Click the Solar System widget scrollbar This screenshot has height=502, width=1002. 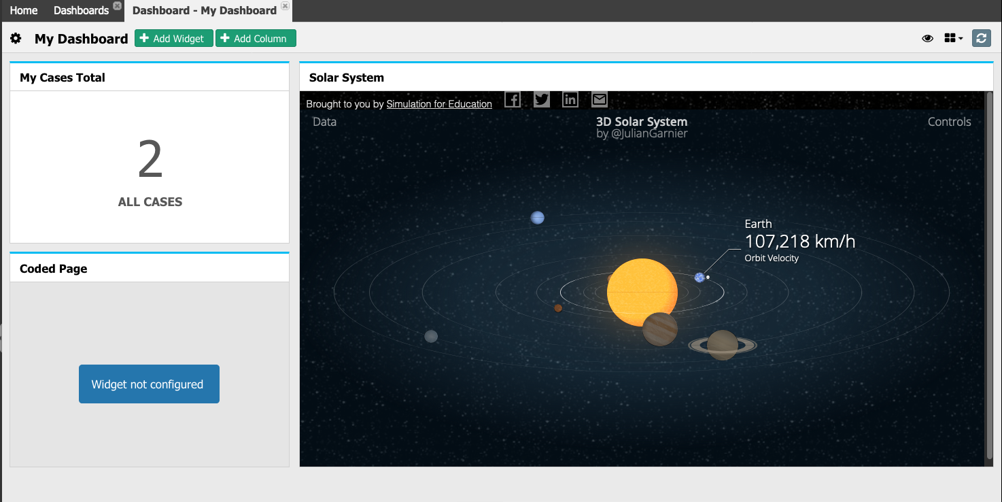(x=989, y=275)
